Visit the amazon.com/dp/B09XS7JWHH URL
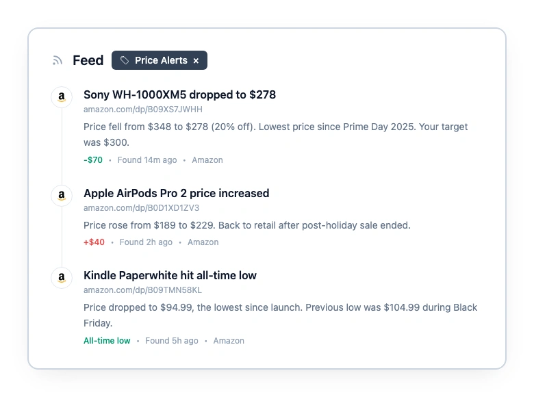 pyautogui.click(x=143, y=110)
